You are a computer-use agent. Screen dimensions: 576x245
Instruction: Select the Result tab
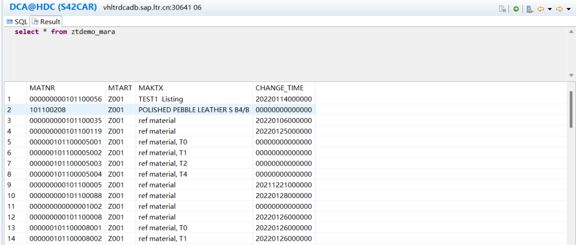tap(46, 22)
